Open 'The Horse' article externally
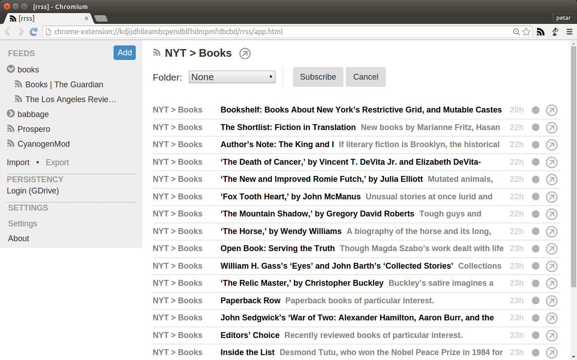 click(x=552, y=232)
